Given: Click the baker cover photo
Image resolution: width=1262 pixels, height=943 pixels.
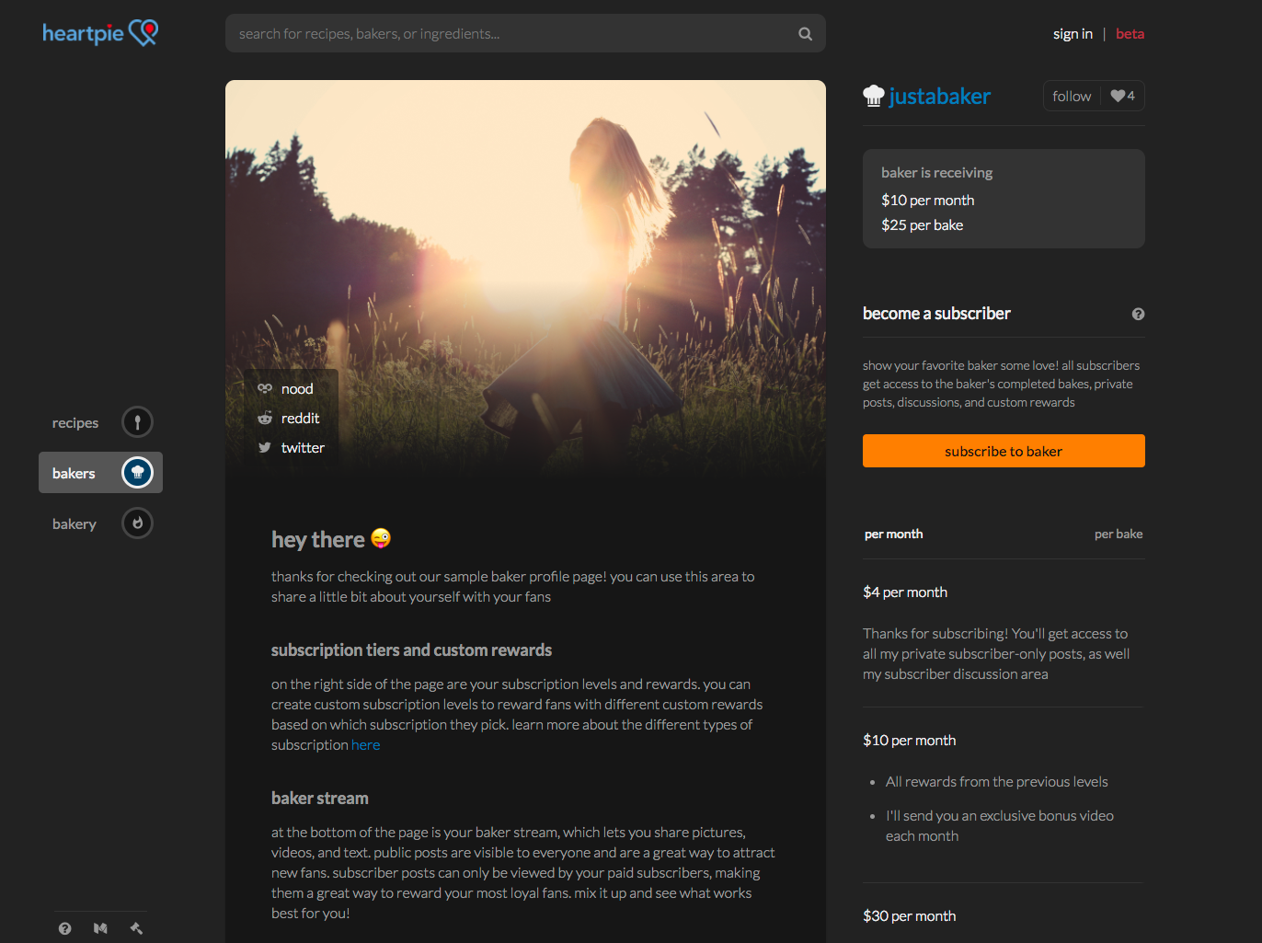Looking at the screenshot, I should tap(525, 276).
